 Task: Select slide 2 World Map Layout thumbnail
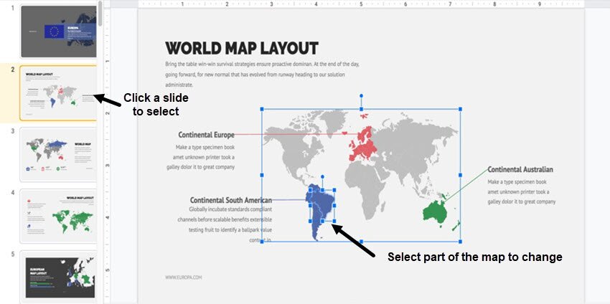click(58, 93)
